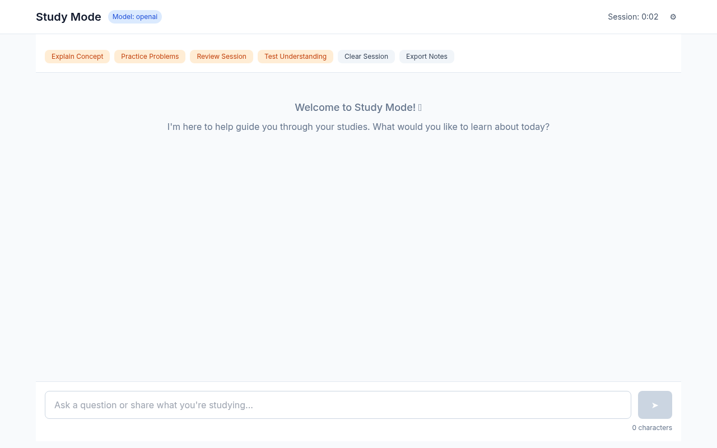Start a Review Session
Viewport: 717px width, 448px height.
click(221, 57)
